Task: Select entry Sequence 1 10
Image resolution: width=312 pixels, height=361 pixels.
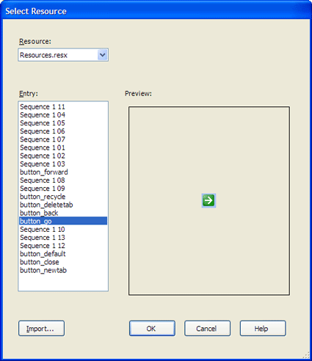Action: (63, 230)
